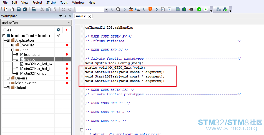Viewport: 264px width, 135px height.
Task: Click the Print icon in toolbar
Action: [34, 9]
